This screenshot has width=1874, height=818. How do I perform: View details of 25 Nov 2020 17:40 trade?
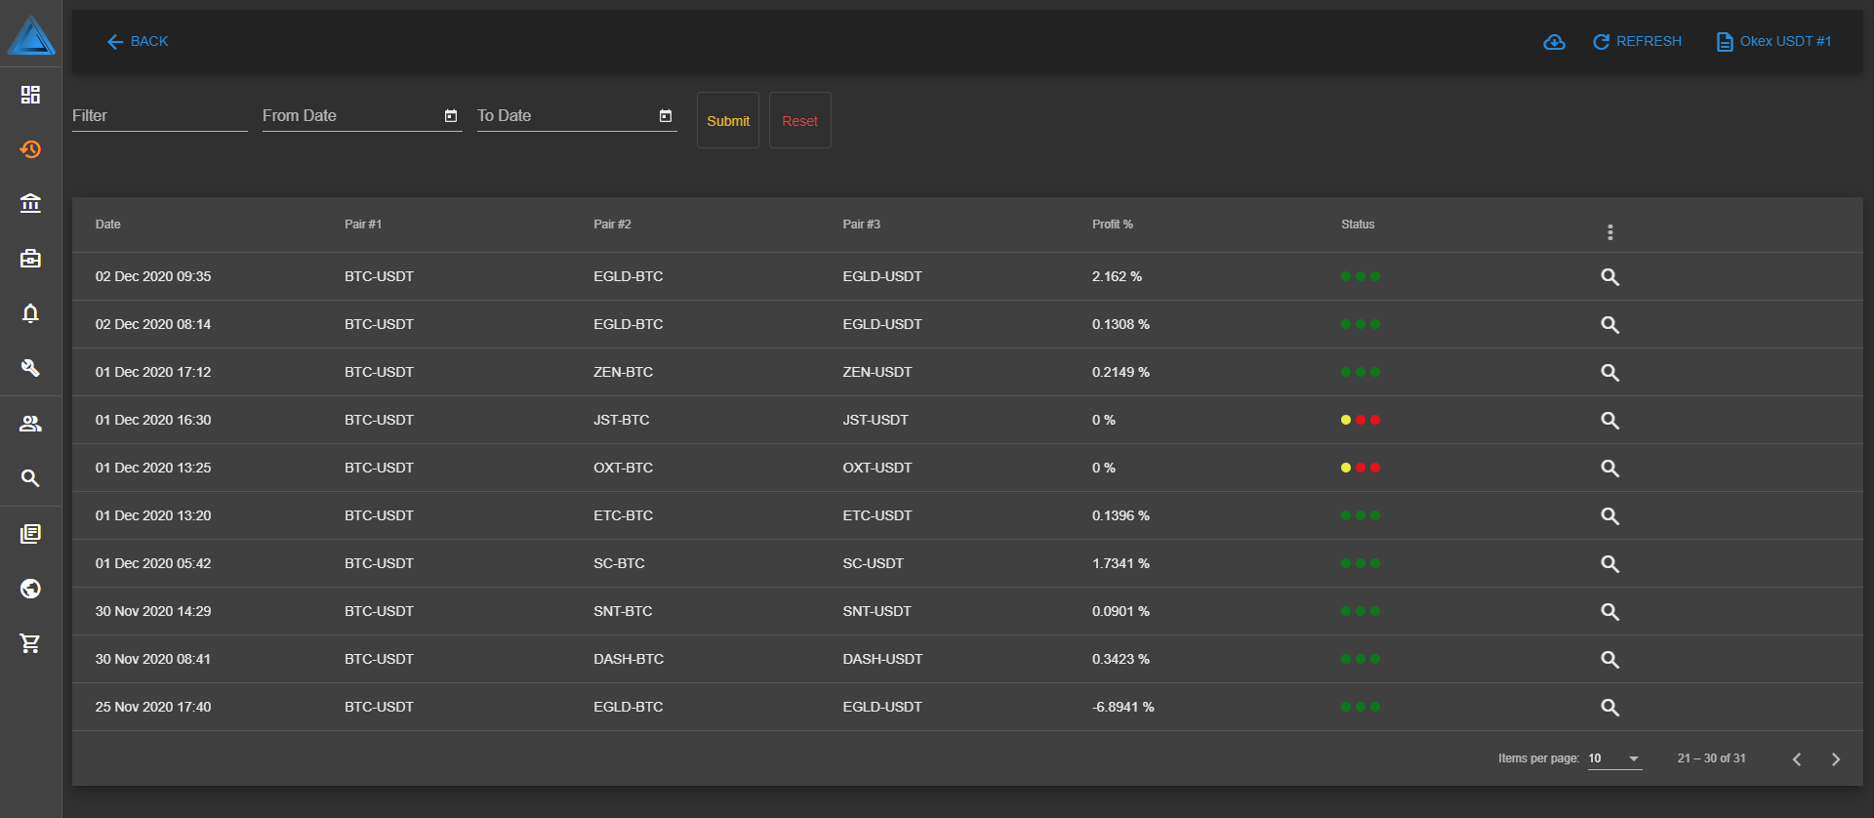[x=1609, y=708]
